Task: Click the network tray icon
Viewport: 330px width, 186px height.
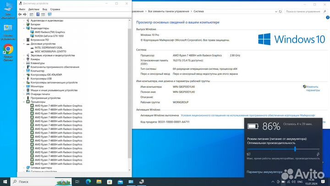Action: pyautogui.click(x=289, y=182)
